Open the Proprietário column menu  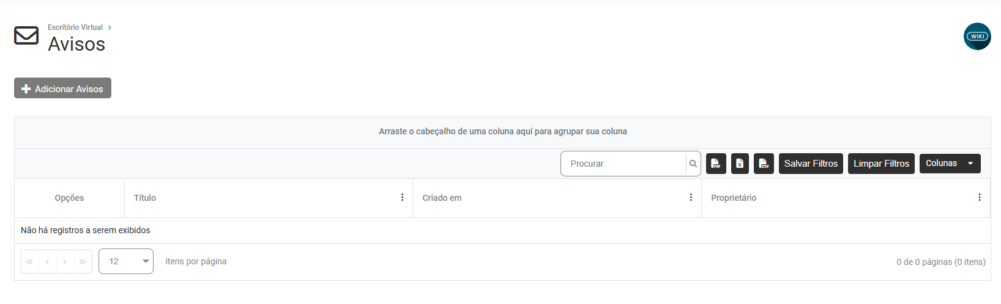tap(979, 198)
